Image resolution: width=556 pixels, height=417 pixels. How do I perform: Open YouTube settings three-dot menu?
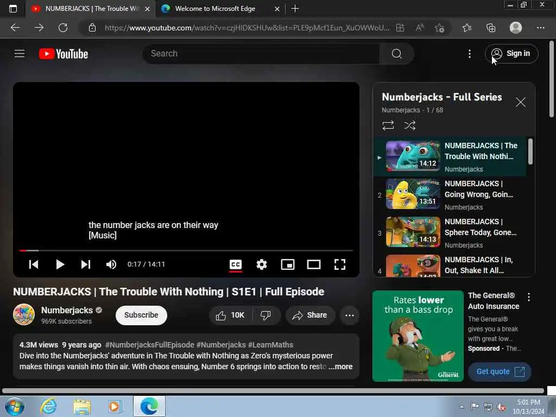point(470,54)
